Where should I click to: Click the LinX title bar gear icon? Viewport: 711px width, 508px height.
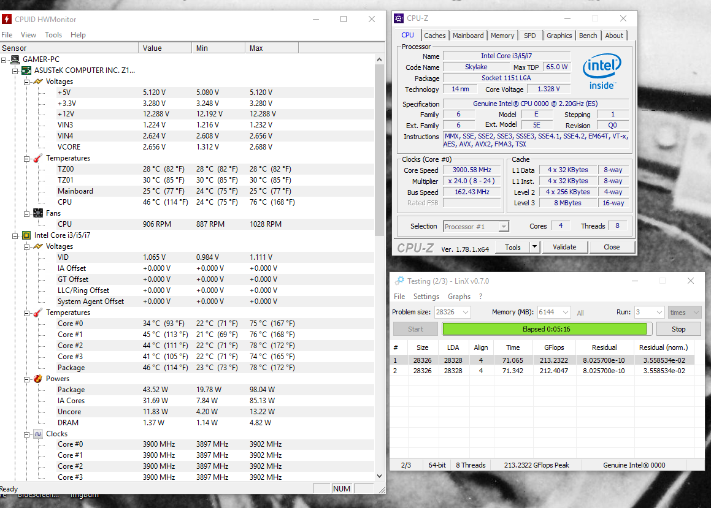coord(399,281)
